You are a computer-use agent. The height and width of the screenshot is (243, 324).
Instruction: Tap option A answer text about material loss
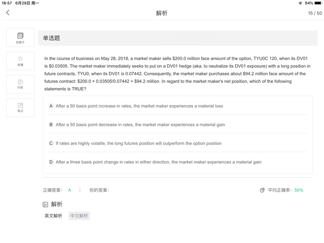point(139,106)
